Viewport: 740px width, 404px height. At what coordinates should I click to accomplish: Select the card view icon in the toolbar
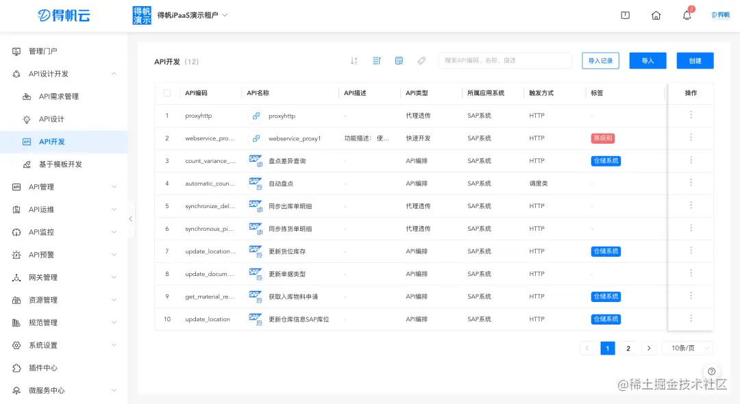click(x=399, y=60)
